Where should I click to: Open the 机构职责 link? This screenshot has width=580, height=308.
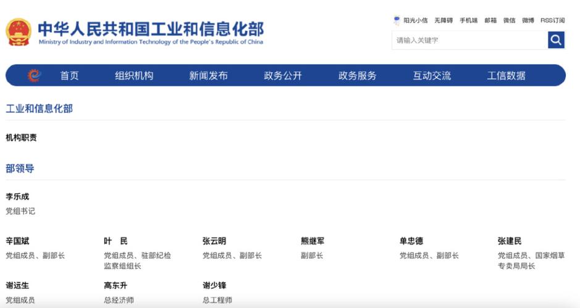point(21,137)
